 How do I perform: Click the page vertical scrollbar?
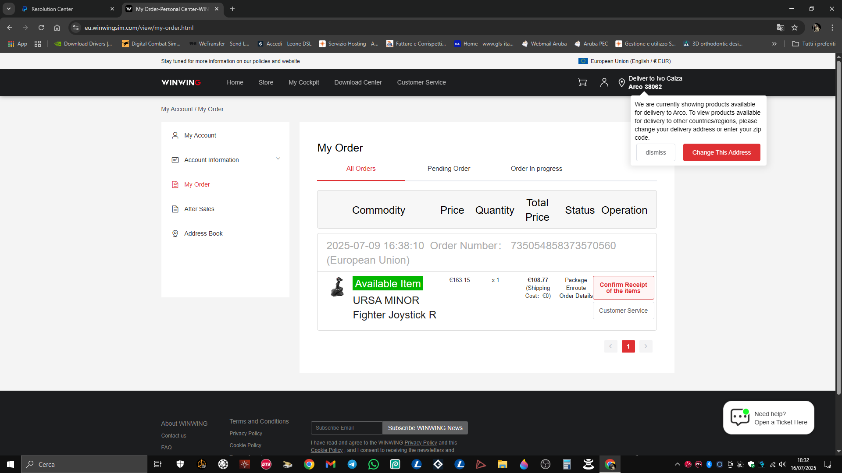coord(838,228)
